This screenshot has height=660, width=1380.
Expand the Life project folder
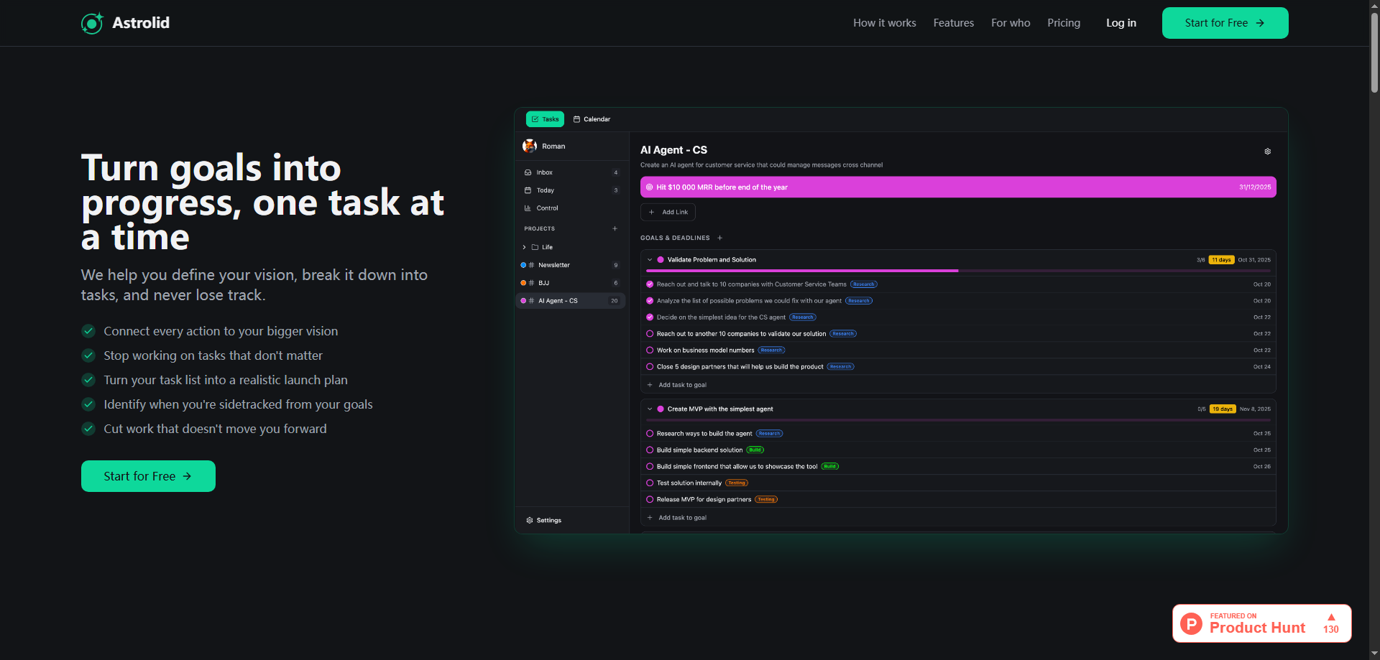[x=524, y=246]
